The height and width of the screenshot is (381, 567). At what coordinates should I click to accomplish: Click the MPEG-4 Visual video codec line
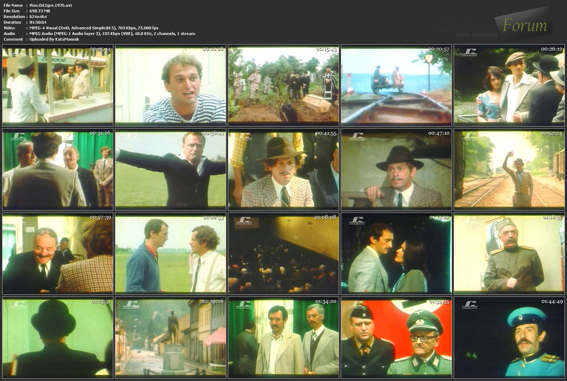[x=94, y=28]
